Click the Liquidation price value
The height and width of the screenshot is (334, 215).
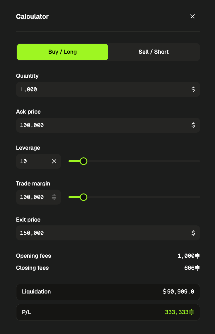point(178,292)
